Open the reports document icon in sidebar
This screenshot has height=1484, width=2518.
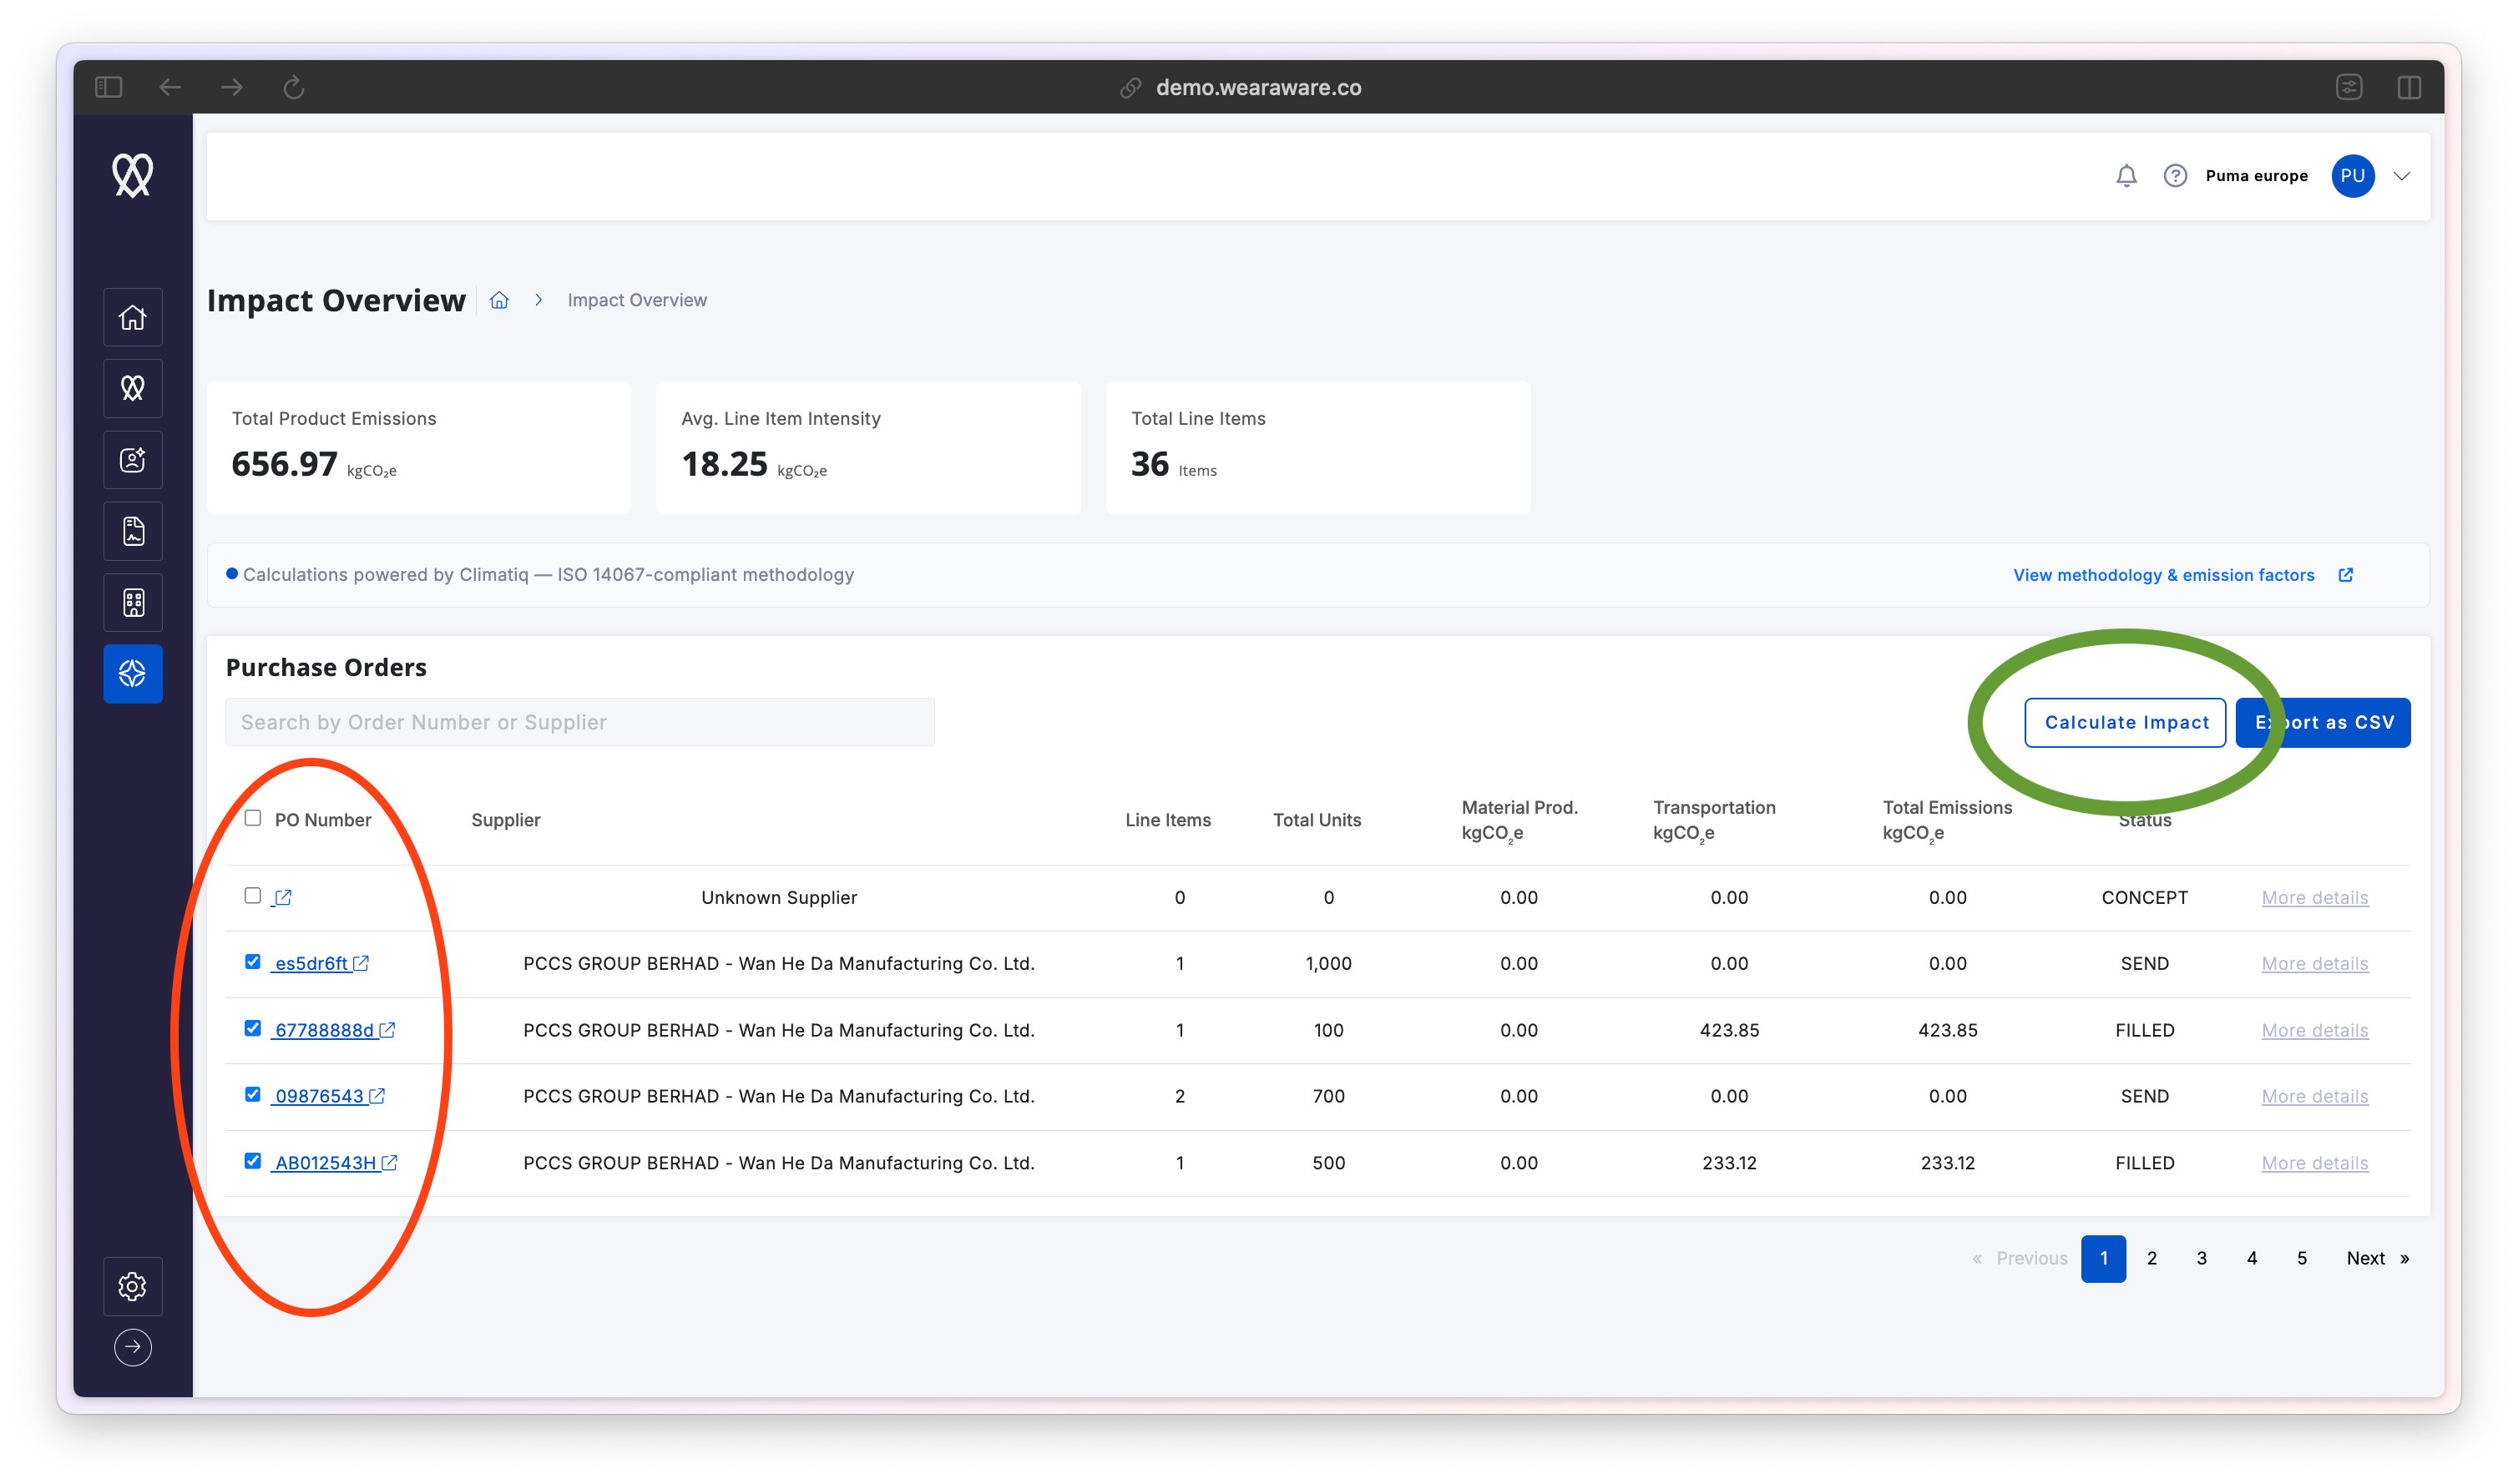click(x=133, y=531)
